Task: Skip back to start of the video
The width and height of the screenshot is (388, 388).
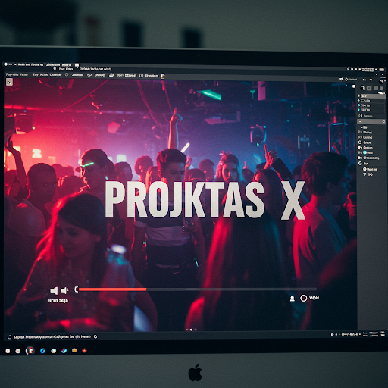Action: click(76, 289)
